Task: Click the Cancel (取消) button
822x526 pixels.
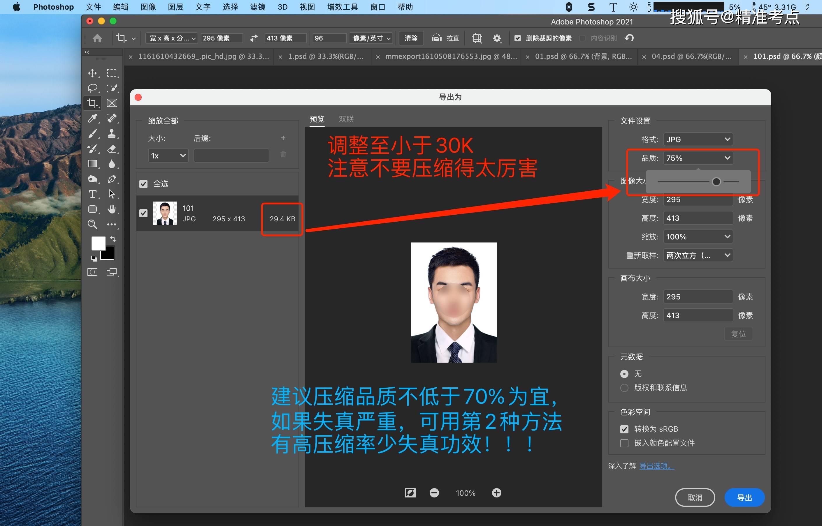Action: (x=695, y=498)
